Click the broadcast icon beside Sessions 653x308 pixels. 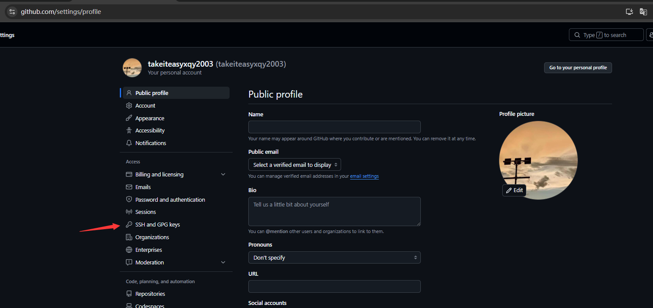[129, 212]
